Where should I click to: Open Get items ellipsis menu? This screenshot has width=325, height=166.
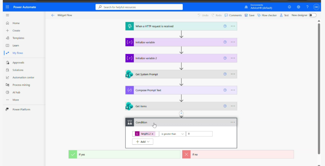(233, 106)
